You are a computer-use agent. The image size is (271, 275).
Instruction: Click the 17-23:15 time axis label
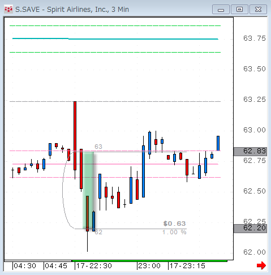point(187,266)
